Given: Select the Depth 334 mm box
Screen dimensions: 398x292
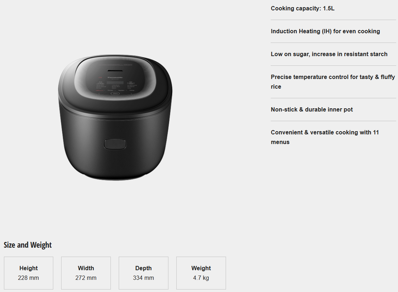Looking at the screenshot, I should click(143, 273).
